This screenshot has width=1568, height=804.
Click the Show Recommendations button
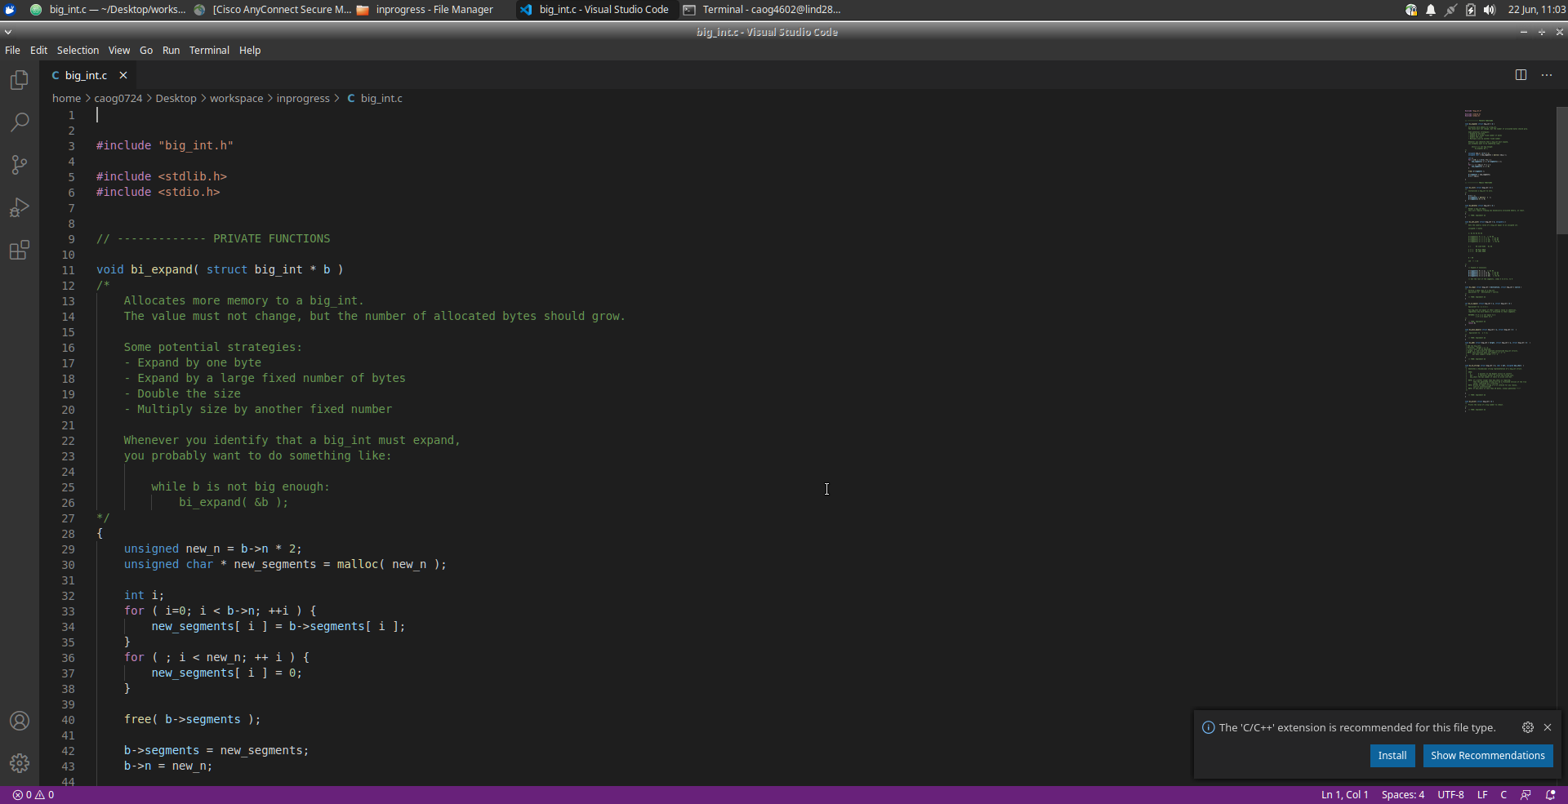(x=1487, y=756)
